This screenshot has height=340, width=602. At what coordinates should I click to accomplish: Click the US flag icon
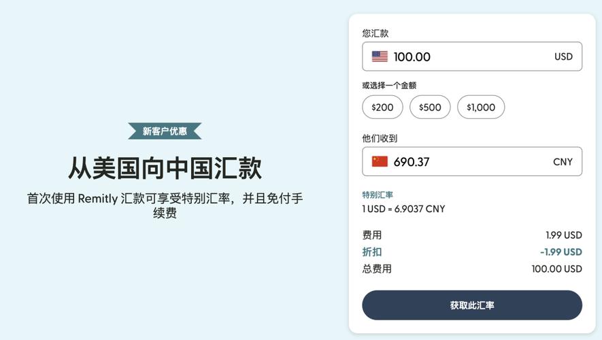click(380, 56)
